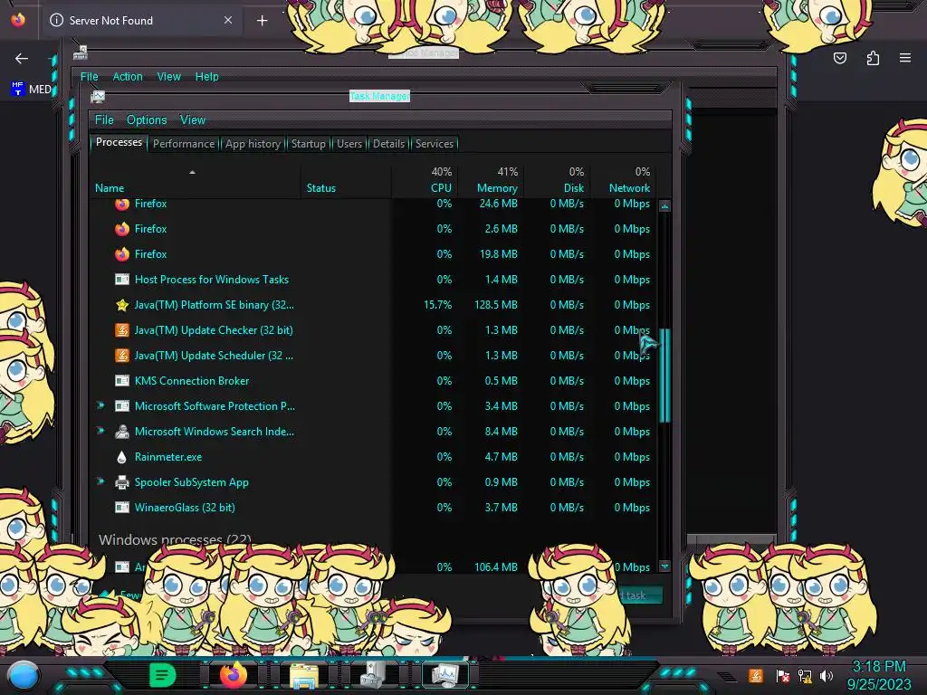Switch to the Services tab

(x=435, y=144)
